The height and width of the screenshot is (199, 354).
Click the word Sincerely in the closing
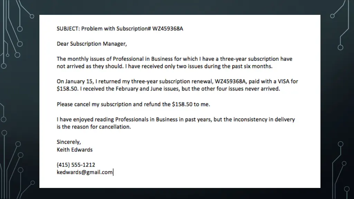pos(68,142)
